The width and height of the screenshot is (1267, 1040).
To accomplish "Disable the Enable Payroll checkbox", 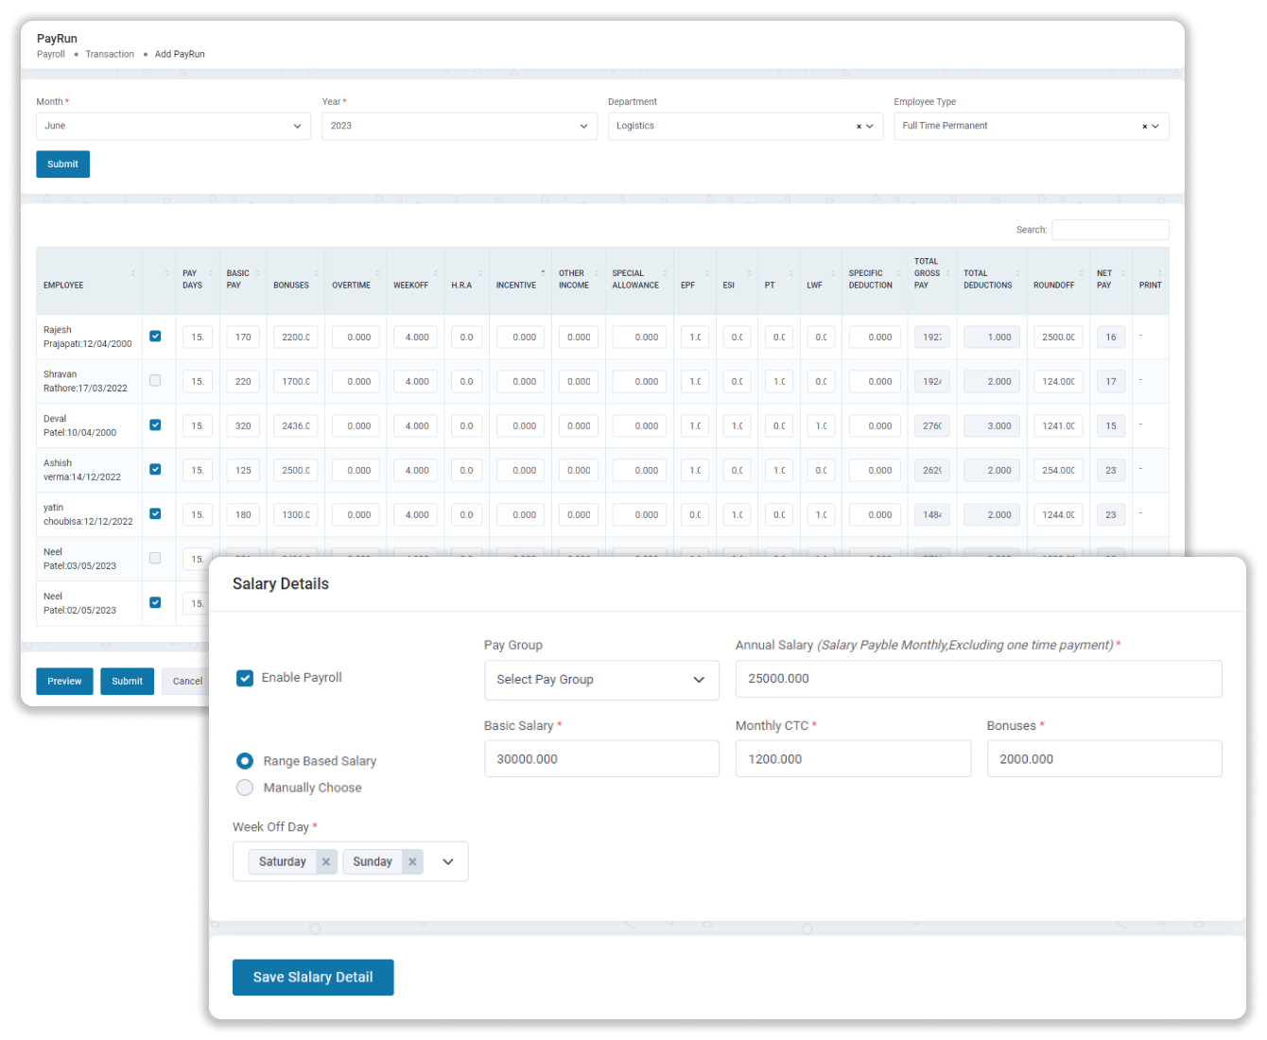I will [x=245, y=677].
